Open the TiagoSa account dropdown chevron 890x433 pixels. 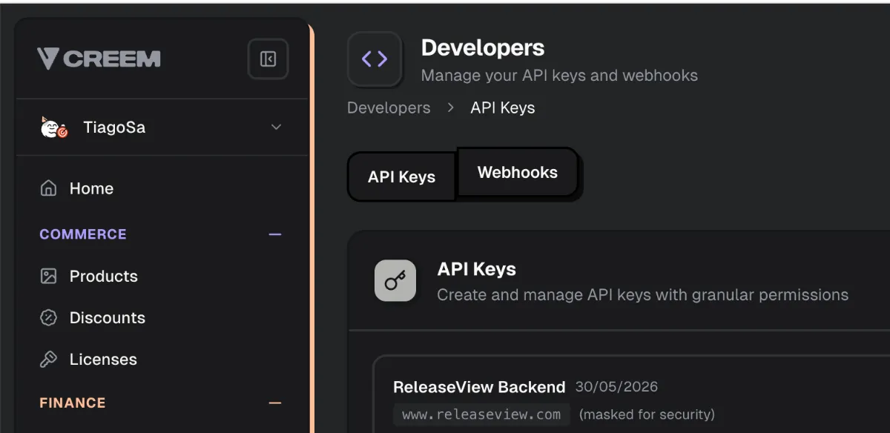pos(276,128)
